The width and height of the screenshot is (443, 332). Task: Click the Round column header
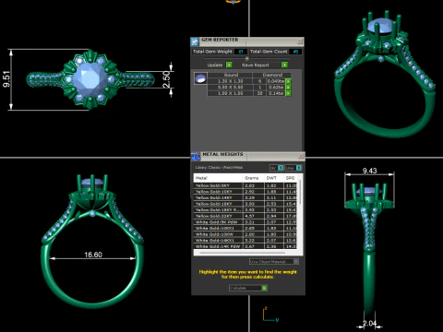231,75
